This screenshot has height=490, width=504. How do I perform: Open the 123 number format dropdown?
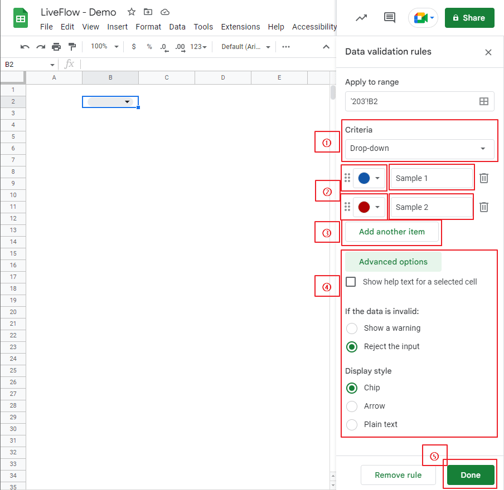click(x=198, y=47)
